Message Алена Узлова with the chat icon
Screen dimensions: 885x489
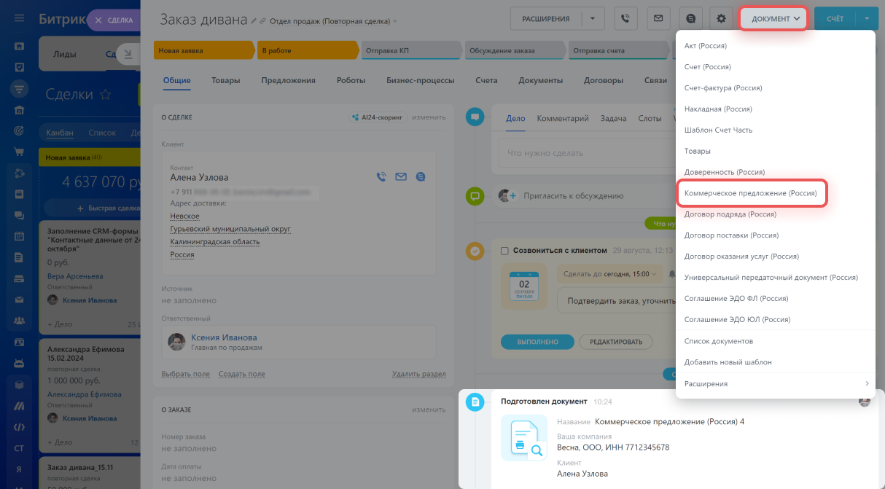(x=421, y=176)
